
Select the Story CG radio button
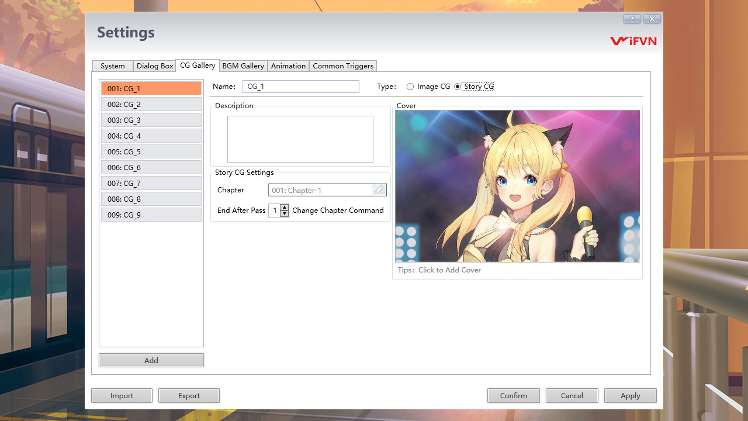tap(458, 86)
